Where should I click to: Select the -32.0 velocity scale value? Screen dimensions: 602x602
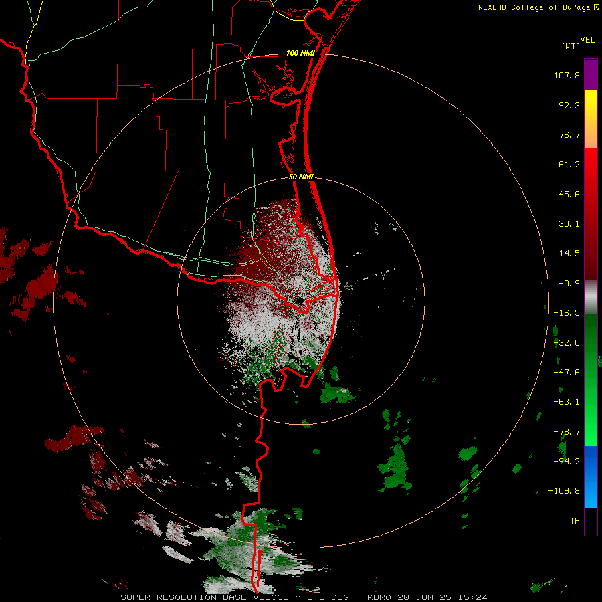pos(567,343)
